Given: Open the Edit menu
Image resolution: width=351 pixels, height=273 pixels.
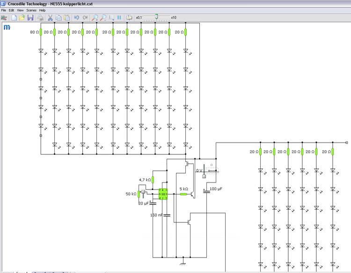Looking at the screenshot, I should [11, 10].
